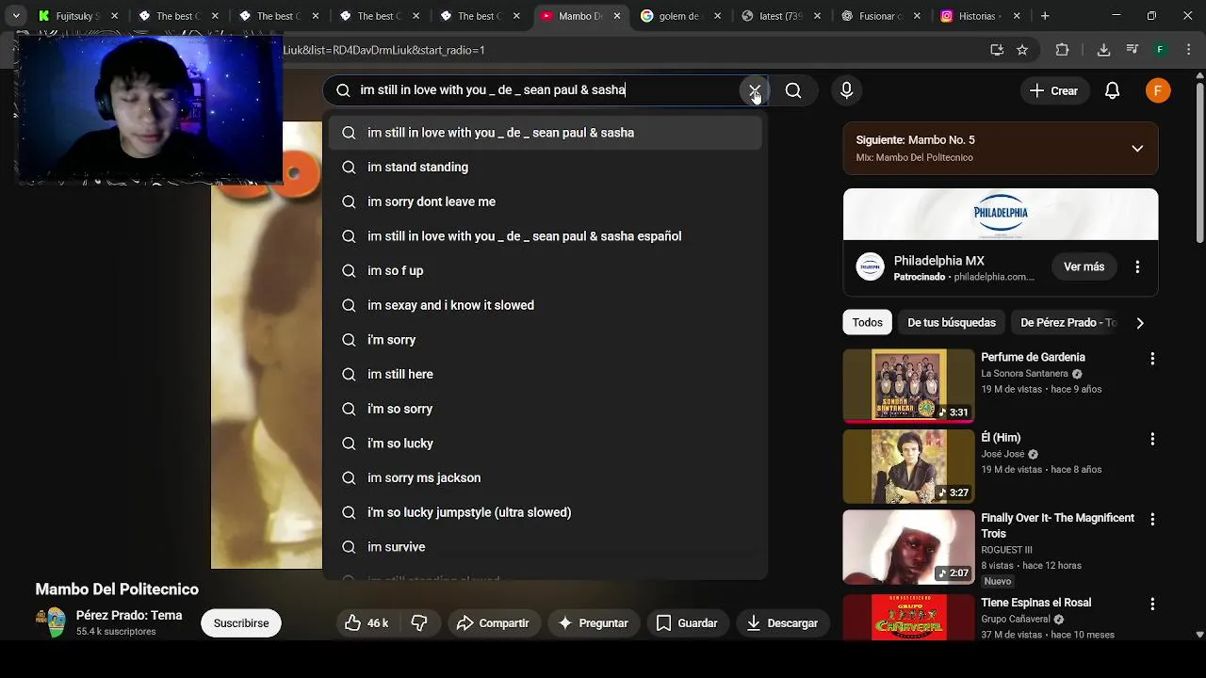Open La Sonora Santanera channel link

[x=1024, y=374]
